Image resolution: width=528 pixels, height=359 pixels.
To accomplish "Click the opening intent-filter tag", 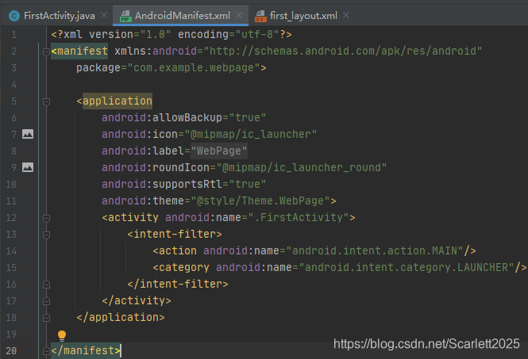I will click(x=175, y=234).
